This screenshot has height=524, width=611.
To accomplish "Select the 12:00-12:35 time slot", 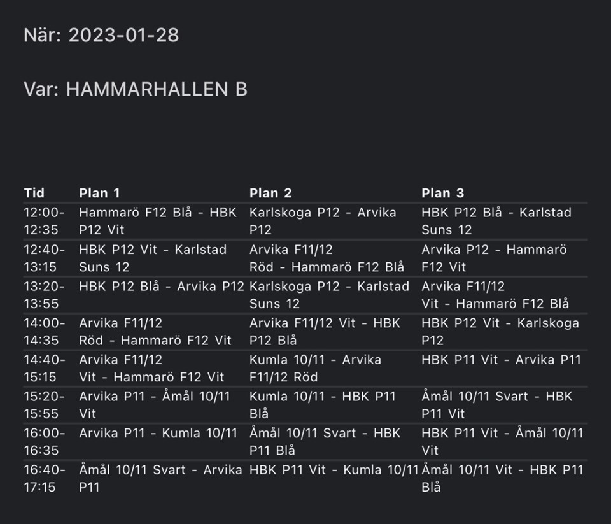I will pyautogui.click(x=45, y=221).
